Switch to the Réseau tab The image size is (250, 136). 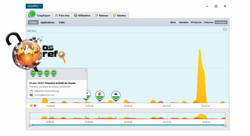pos(102,15)
